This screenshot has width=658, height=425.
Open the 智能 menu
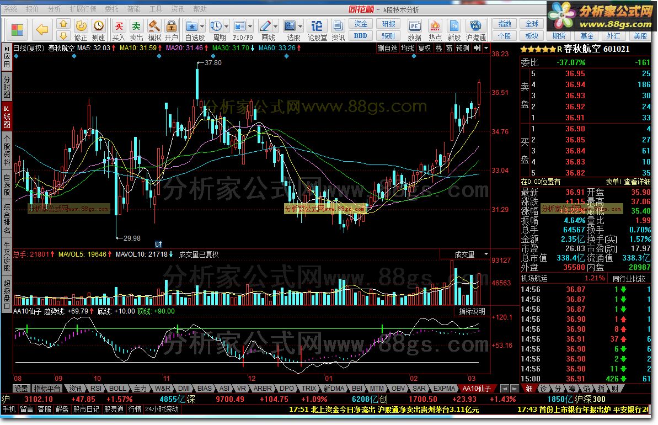click(x=133, y=9)
